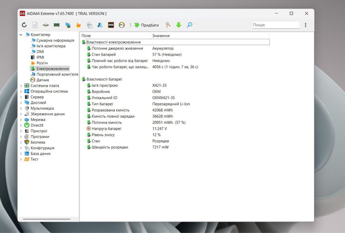The image size is (345, 233).
Task: Expand the Програми tree node
Action: coord(21,137)
